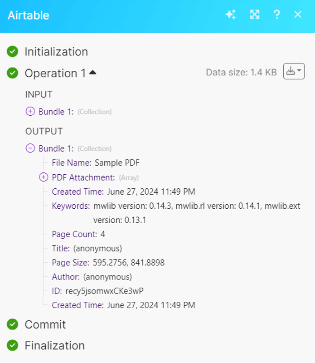315x363 pixels.
Task: Open the help question mark icon
Action: coord(276,15)
